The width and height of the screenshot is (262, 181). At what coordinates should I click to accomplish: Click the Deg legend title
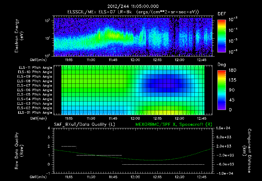click(x=222, y=65)
